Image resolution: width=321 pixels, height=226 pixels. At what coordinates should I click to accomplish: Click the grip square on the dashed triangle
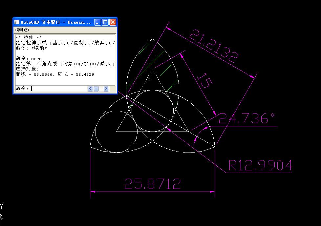point(148,79)
